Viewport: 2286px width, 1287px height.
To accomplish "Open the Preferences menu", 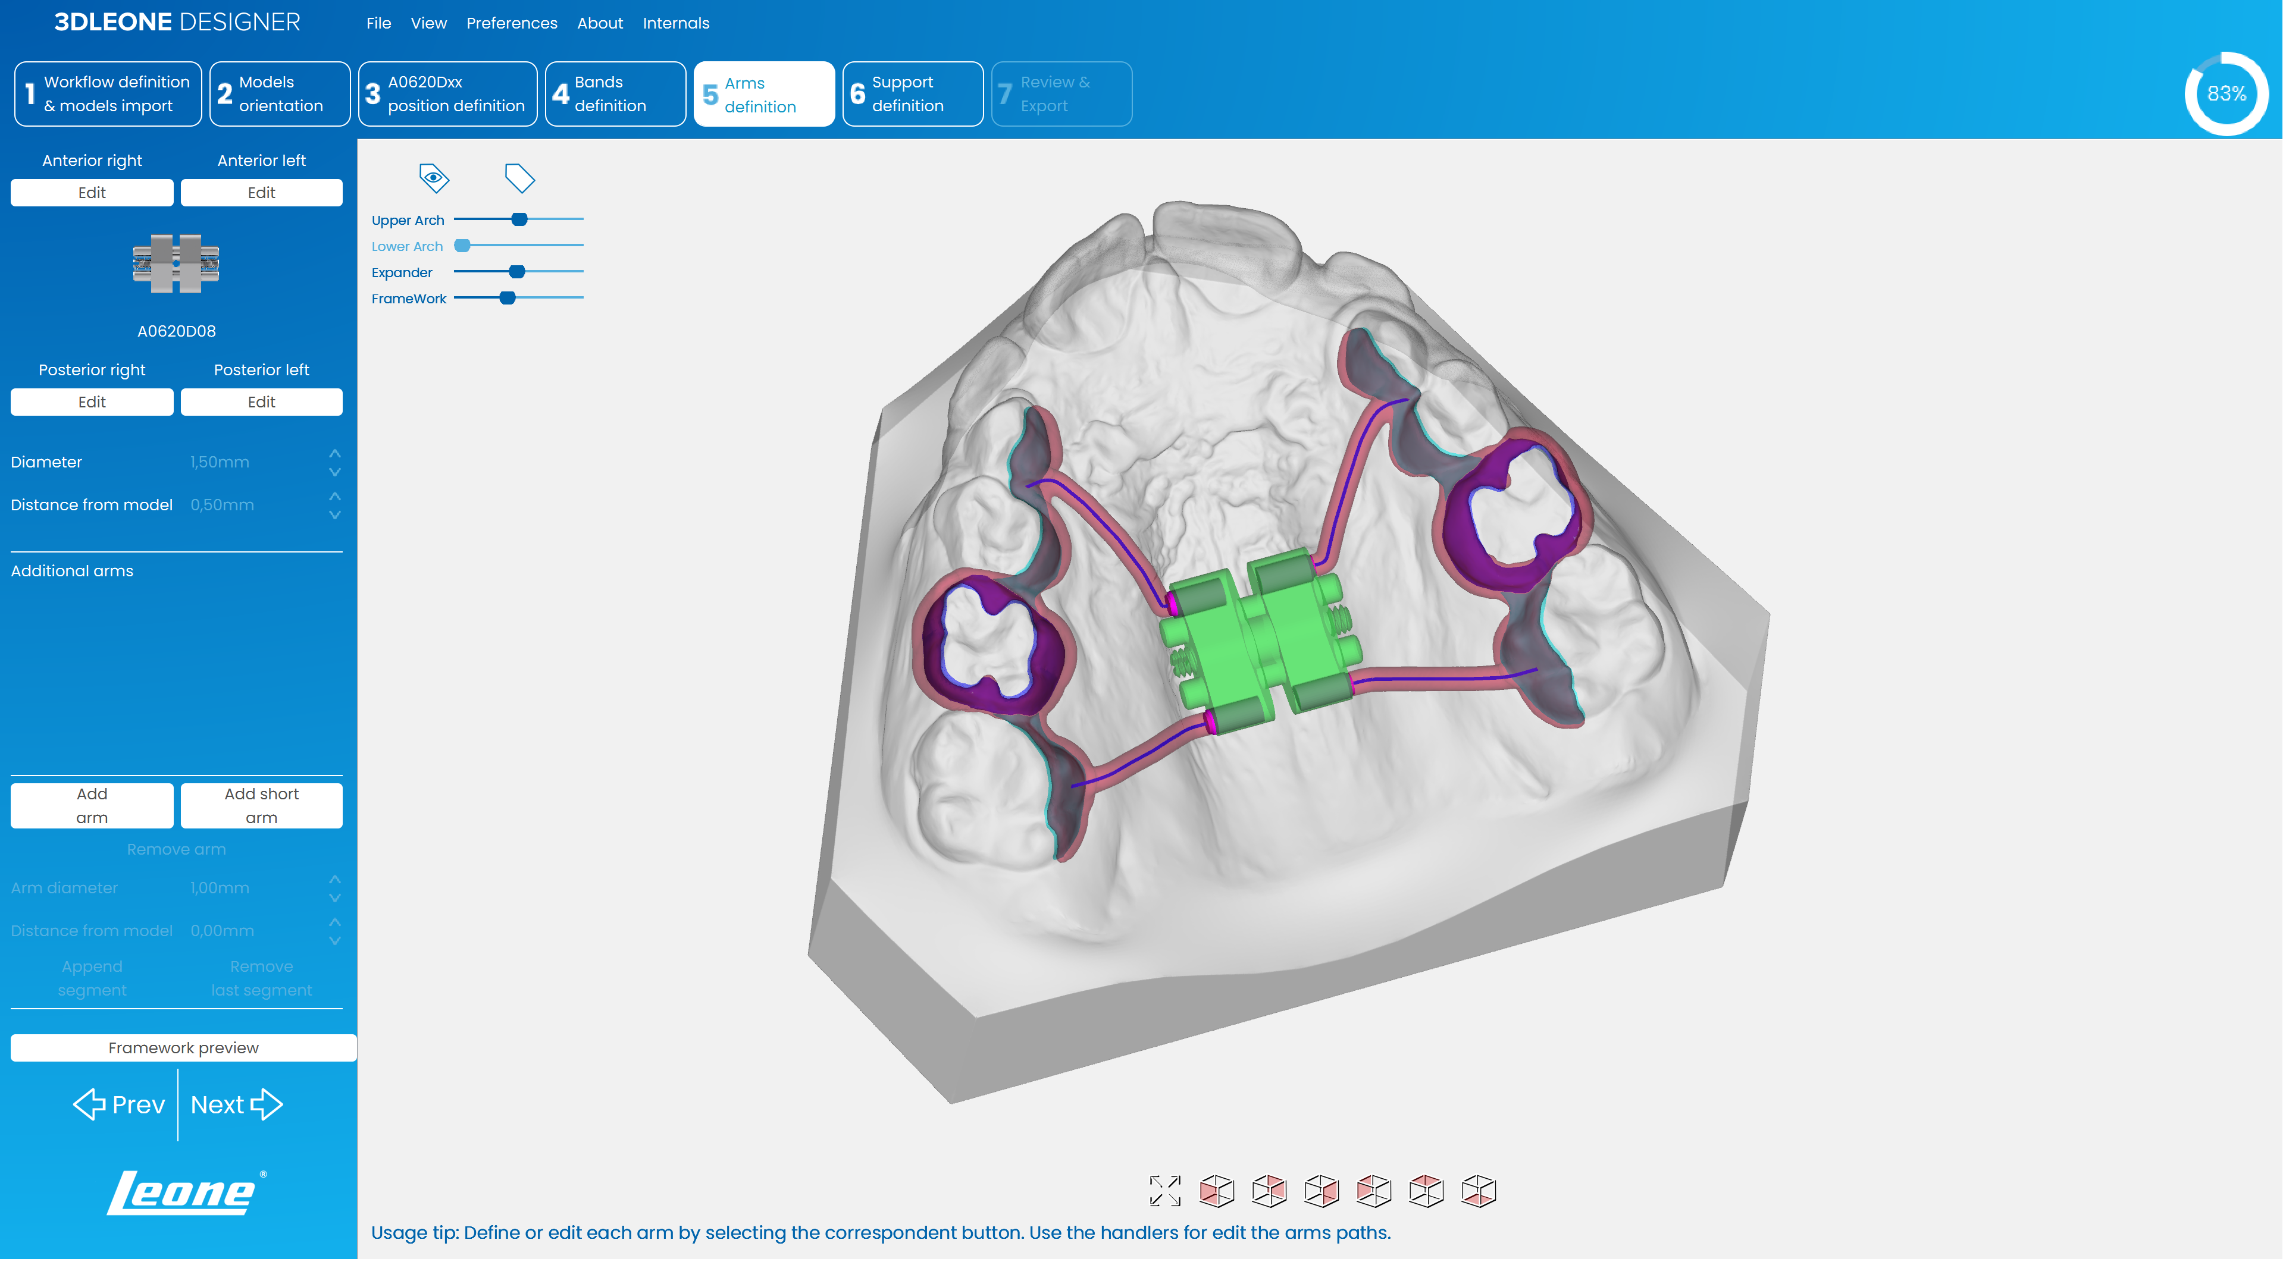I will click(511, 23).
